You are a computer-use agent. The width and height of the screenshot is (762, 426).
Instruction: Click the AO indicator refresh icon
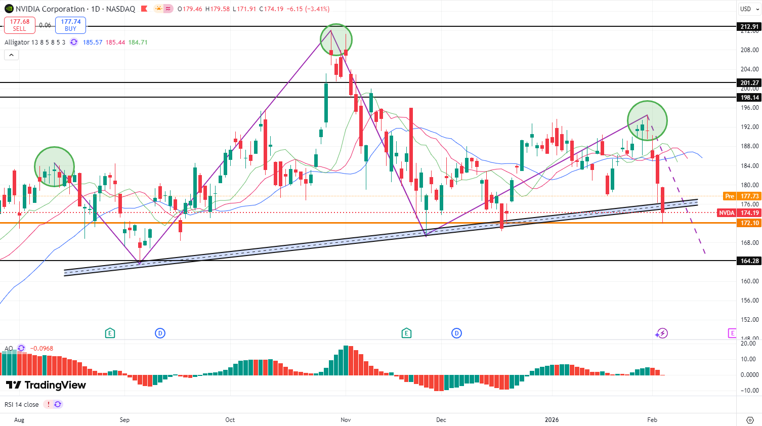coord(21,348)
